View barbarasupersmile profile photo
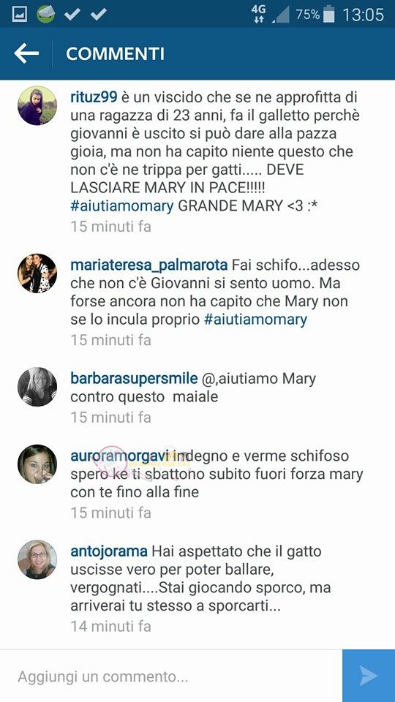395x702 pixels. tap(37, 387)
